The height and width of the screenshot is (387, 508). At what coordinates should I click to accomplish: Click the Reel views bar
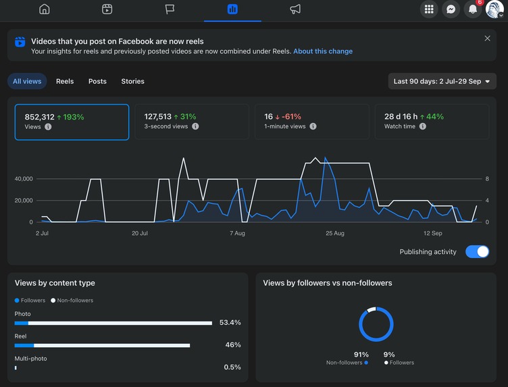[103, 346]
